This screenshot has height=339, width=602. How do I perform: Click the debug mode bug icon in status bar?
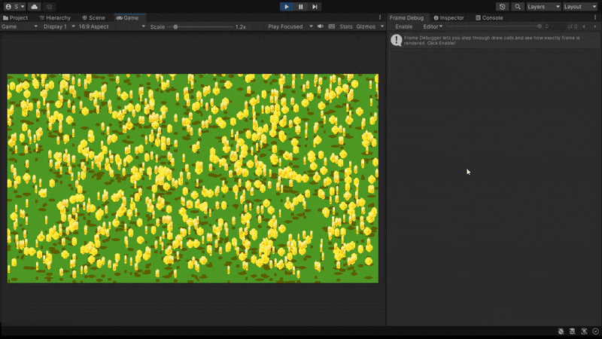561,331
